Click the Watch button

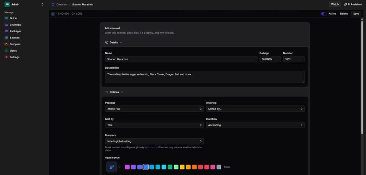(335, 4)
